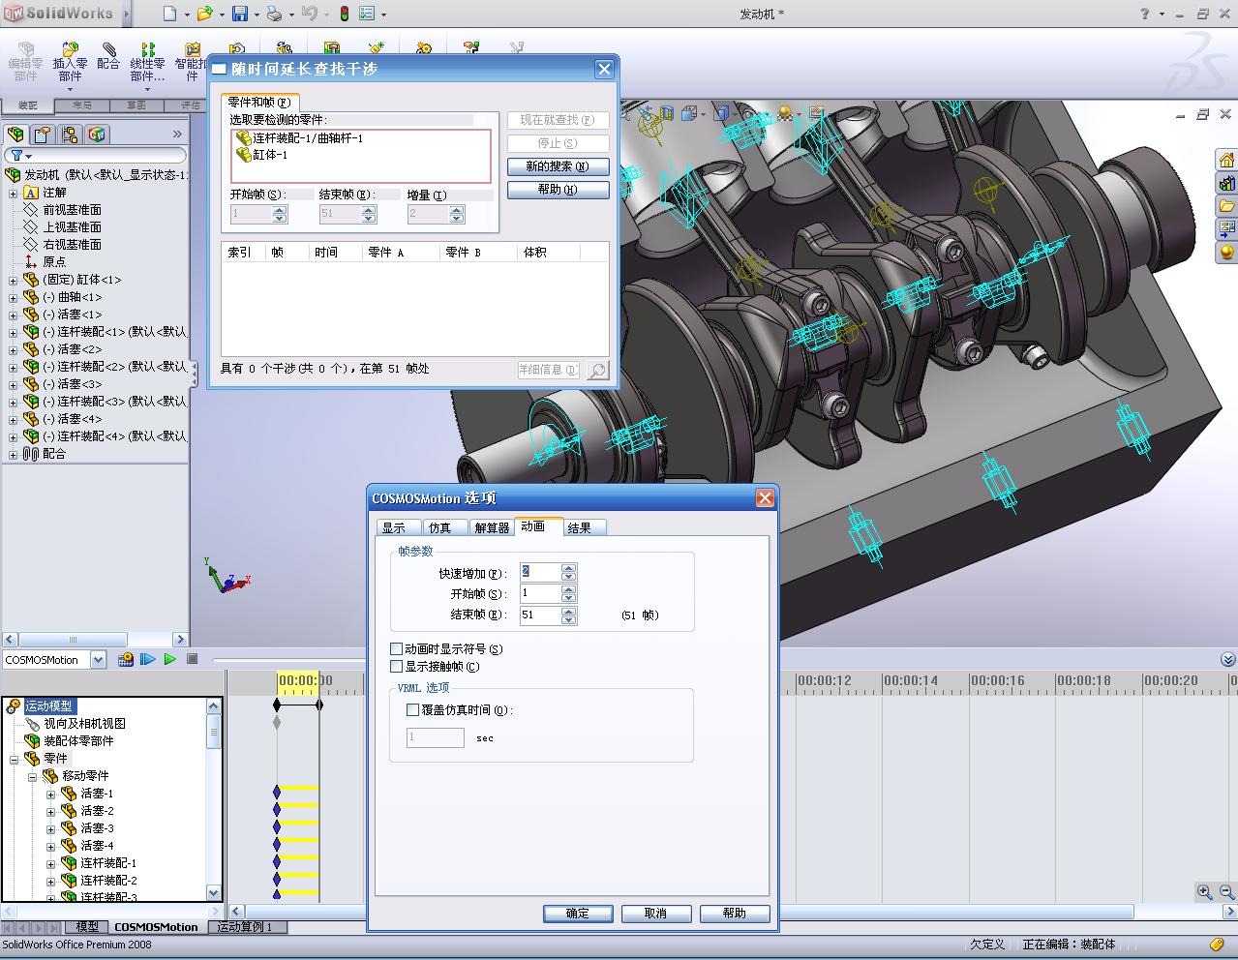Click the 插入零部件 tool icon

click(70, 62)
